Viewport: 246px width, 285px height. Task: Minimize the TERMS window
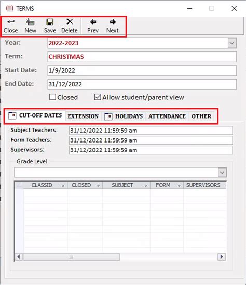coord(189,8)
